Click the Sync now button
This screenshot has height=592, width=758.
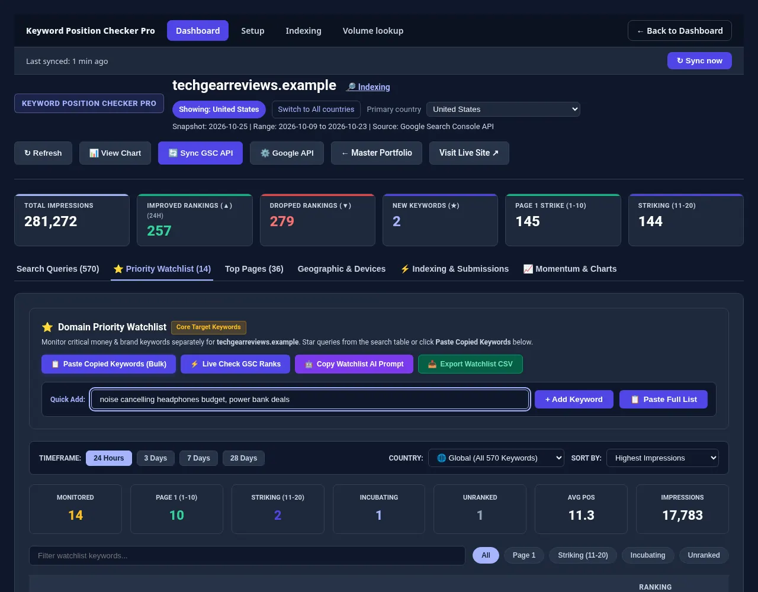(699, 61)
